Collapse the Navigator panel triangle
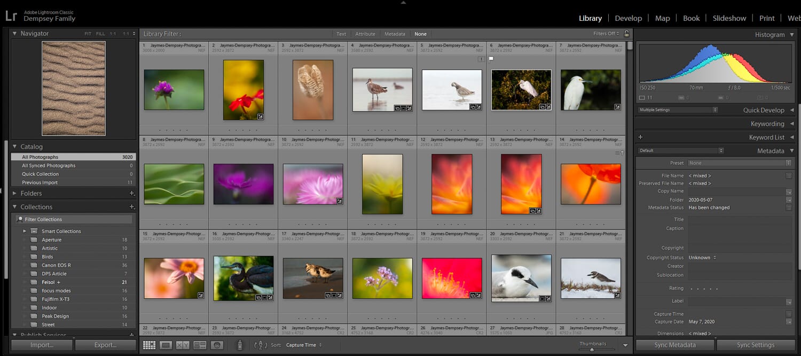 pyautogui.click(x=15, y=33)
